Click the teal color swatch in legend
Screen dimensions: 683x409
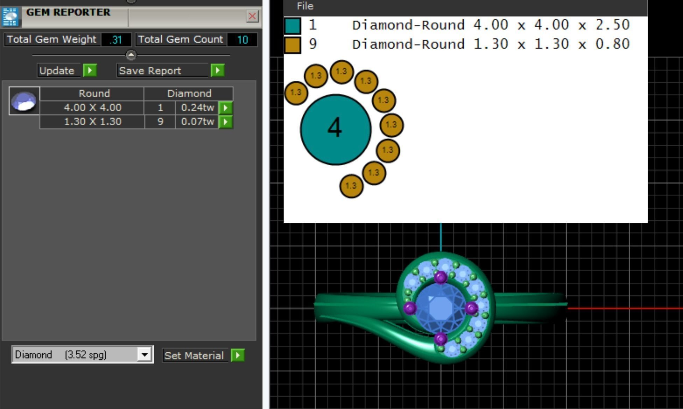293,26
